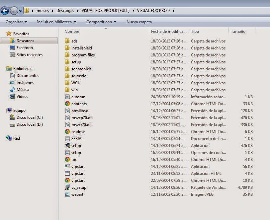The width and height of the screenshot is (270, 220).
Task: Click the autorun system information file icon
Action: pos(67,97)
